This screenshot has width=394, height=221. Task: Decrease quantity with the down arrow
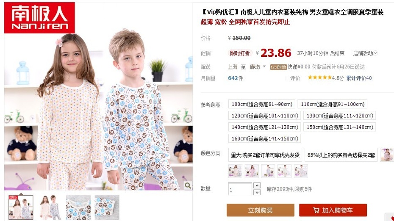pyautogui.click(x=257, y=192)
